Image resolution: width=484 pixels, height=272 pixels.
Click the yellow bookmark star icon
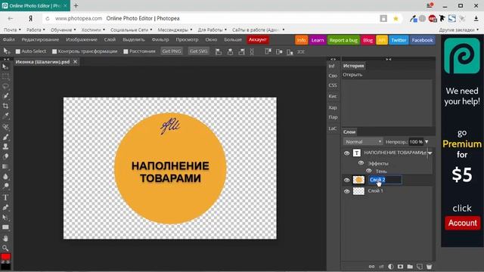coord(396,19)
